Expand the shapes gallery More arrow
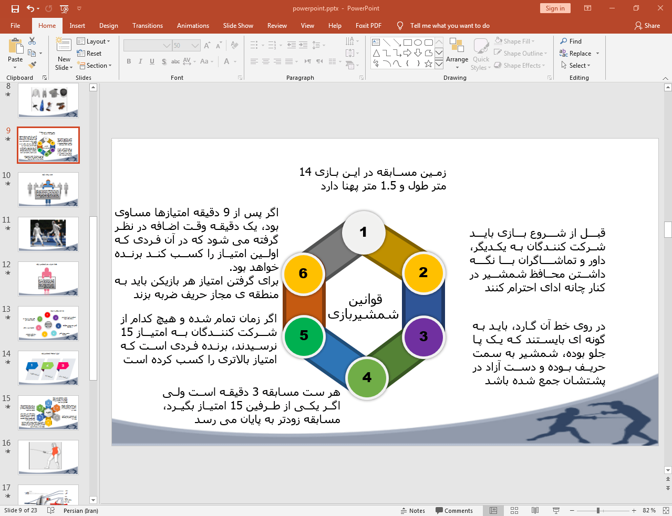This screenshot has width=672, height=516. point(439,64)
